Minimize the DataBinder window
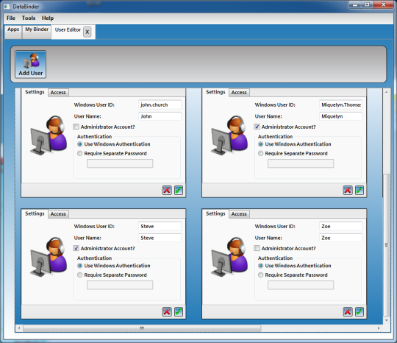Viewport: 397px width, 343px height. (354, 5)
